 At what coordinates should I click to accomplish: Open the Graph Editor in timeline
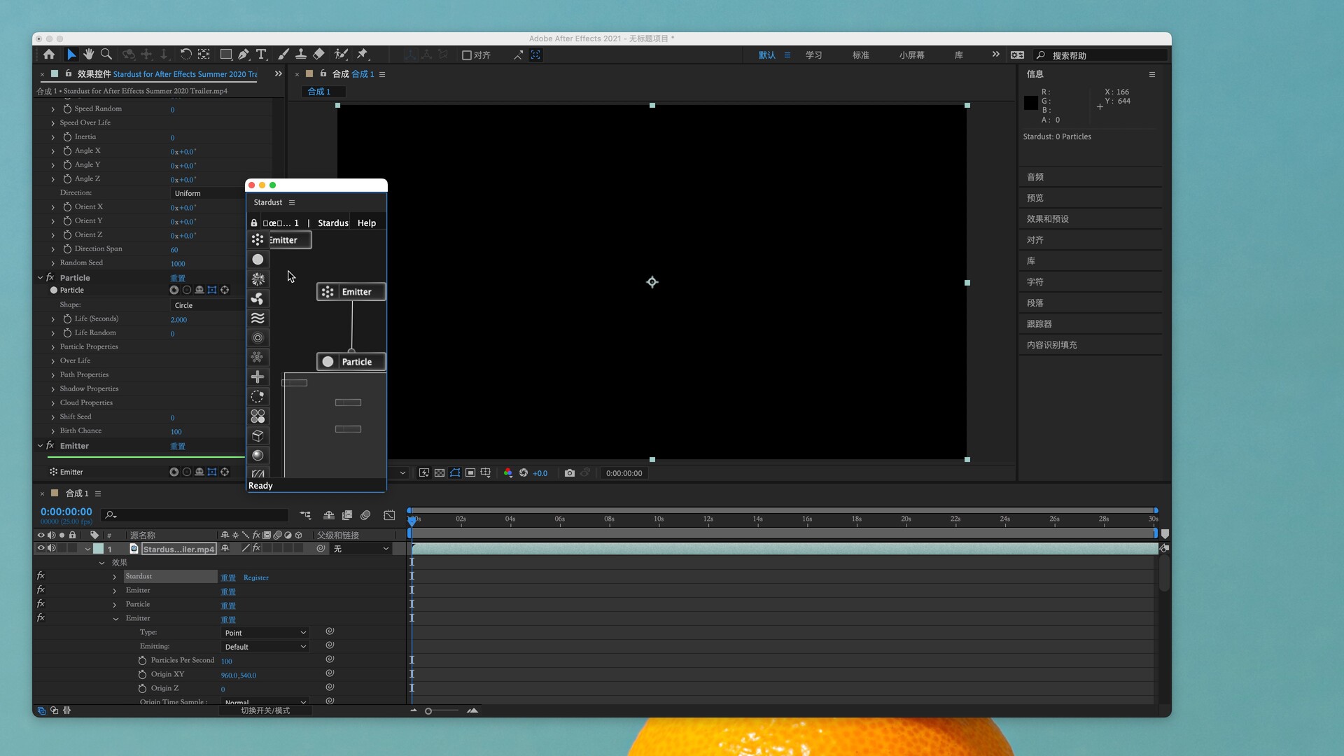(389, 515)
